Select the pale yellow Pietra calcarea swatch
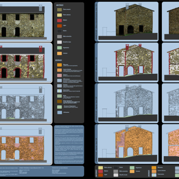Screen dimensions: 179x179 click(60, 15)
